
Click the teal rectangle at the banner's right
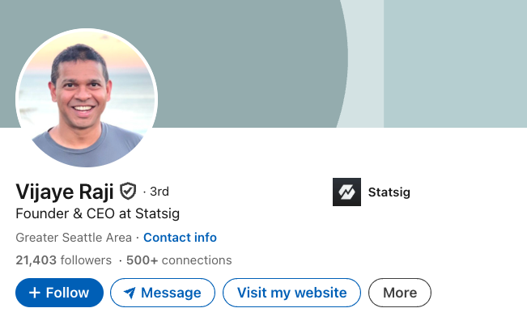click(455, 63)
